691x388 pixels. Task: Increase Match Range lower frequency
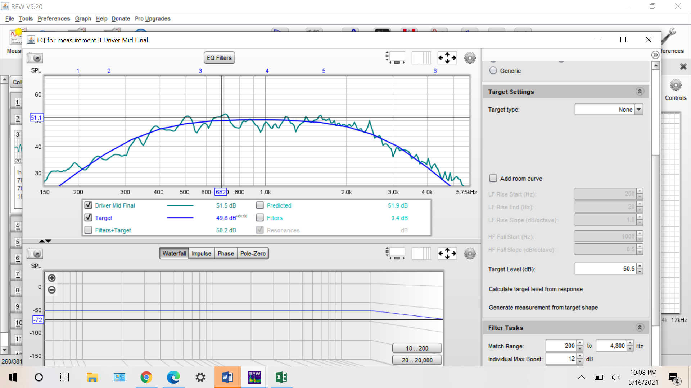580,343
